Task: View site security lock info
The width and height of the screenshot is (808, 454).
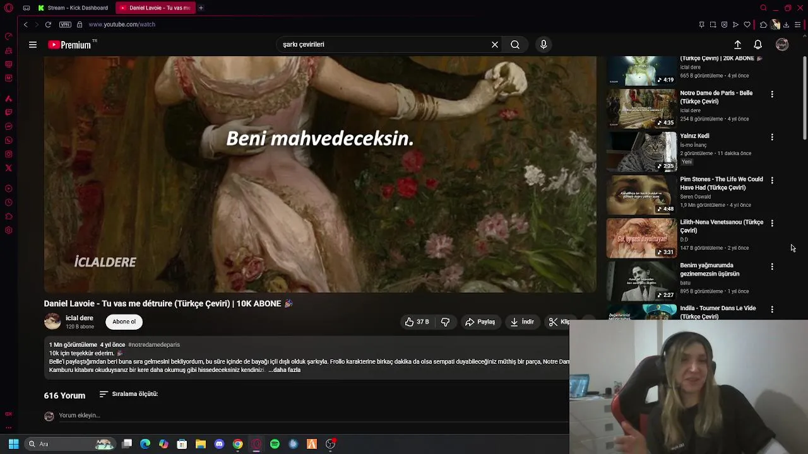Action: coord(80,25)
